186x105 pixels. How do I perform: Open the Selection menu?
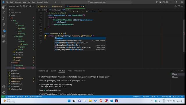(18, 2)
